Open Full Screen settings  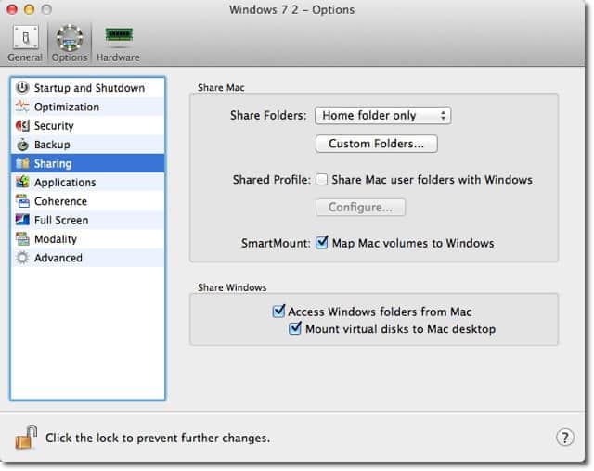(88, 220)
